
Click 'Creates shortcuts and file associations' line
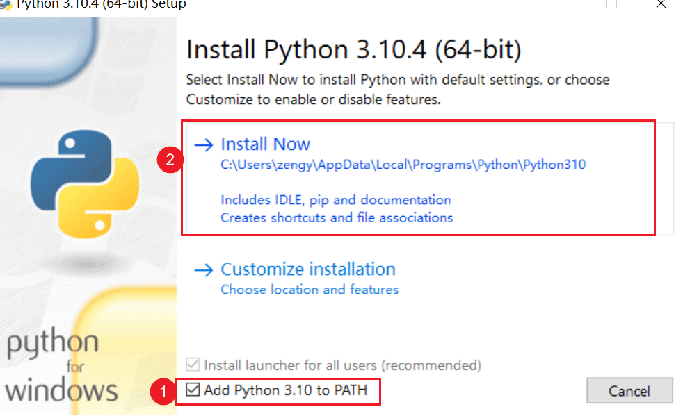337,217
